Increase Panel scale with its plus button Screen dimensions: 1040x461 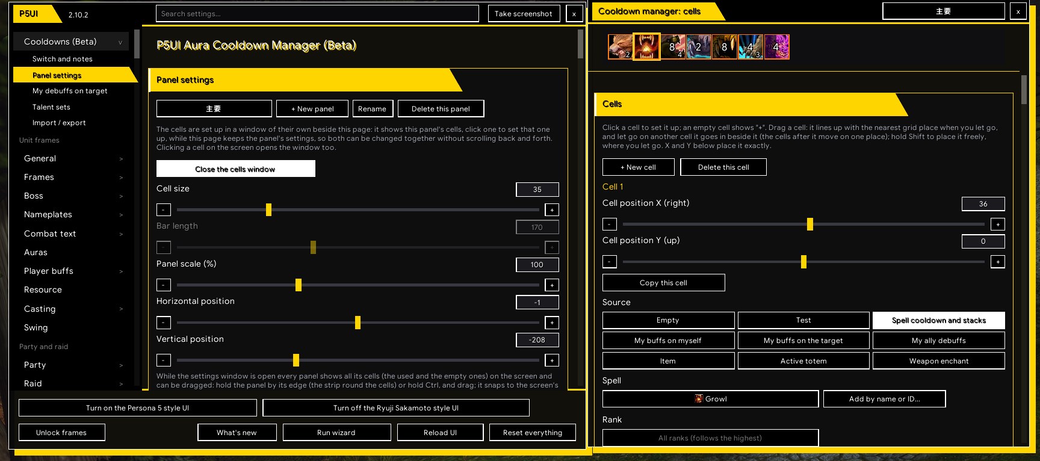(552, 285)
